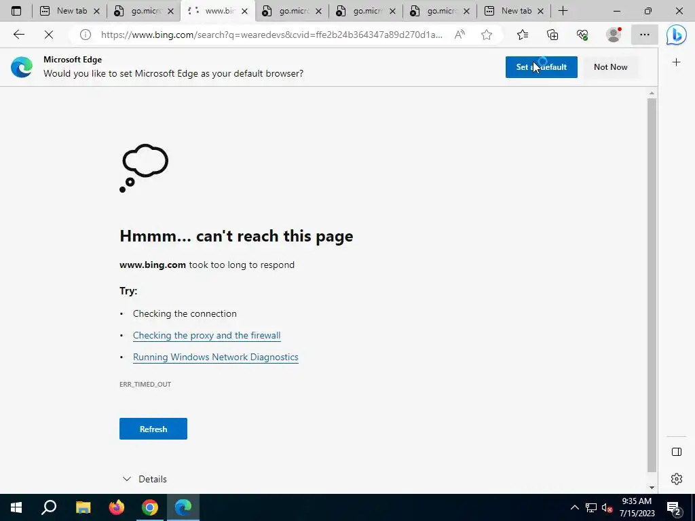The image size is (695, 521).
Task: Open sidebar settings gear icon
Action: coord(677,479)
